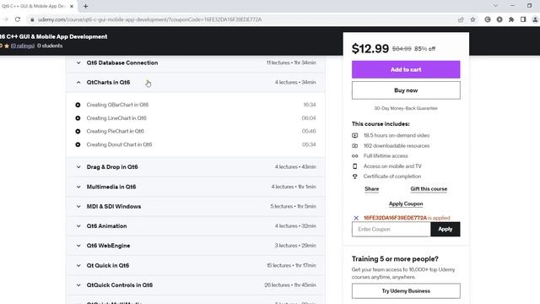Viewport: 540px width, 304px height.
Task: Open a new browser tab
Action: (85, 6)
